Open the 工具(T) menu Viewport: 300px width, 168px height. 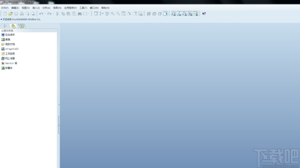tap(83, 8)
